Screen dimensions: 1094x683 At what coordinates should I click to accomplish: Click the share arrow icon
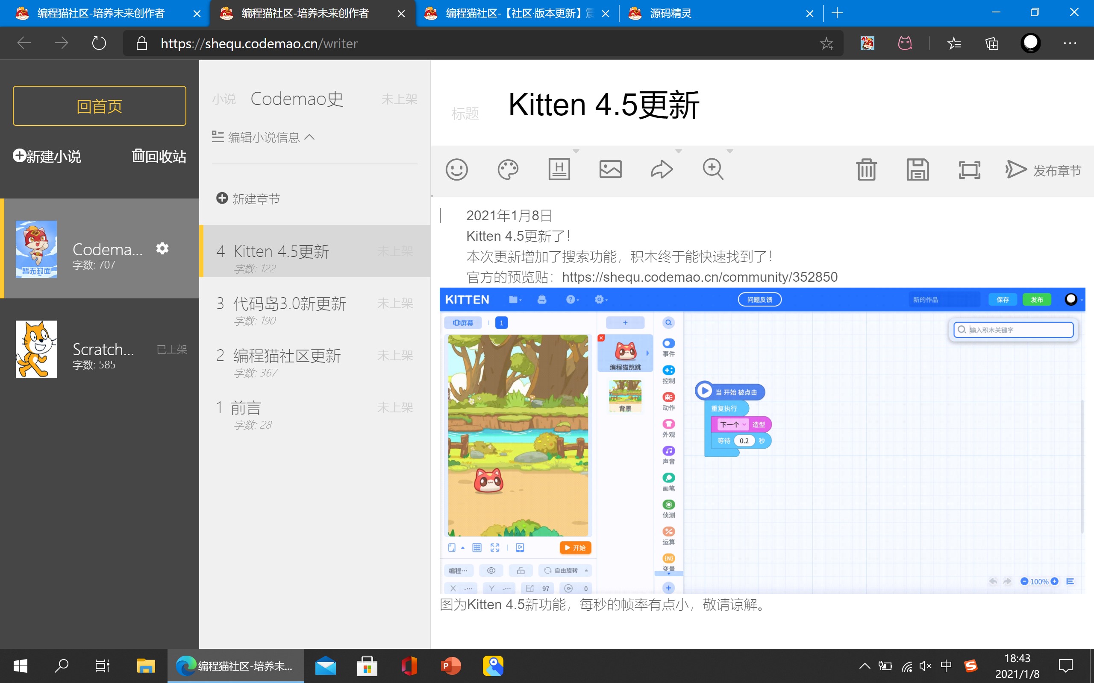click(x=662, y=170)
